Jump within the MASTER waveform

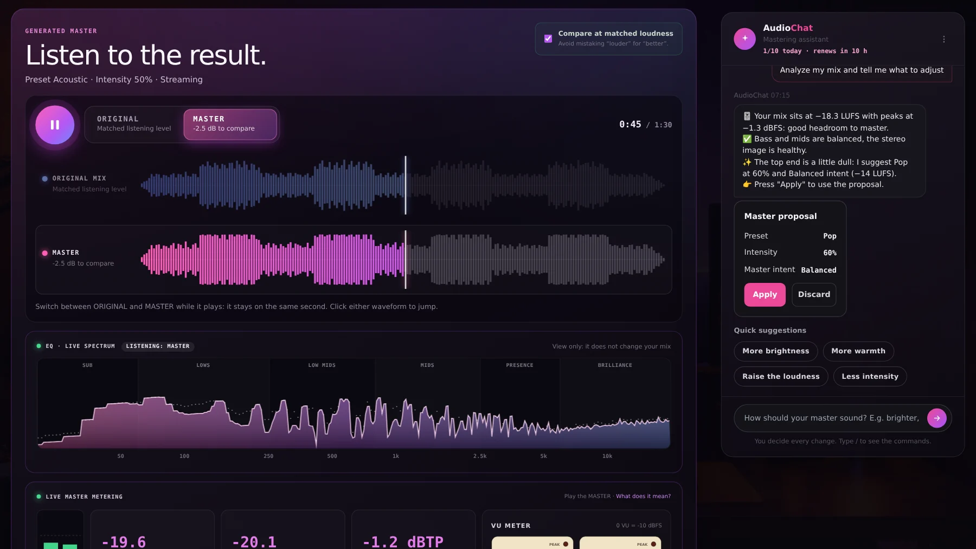(x=403, y=259)
